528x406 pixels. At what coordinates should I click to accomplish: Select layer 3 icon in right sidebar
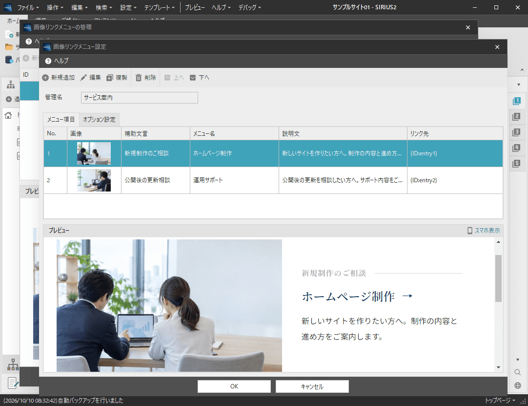pyautogui.click(x=516, y=132)
